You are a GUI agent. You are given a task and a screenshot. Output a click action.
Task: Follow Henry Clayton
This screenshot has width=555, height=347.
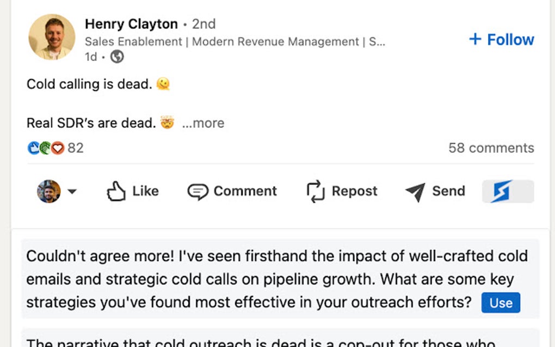click(501, 39)
